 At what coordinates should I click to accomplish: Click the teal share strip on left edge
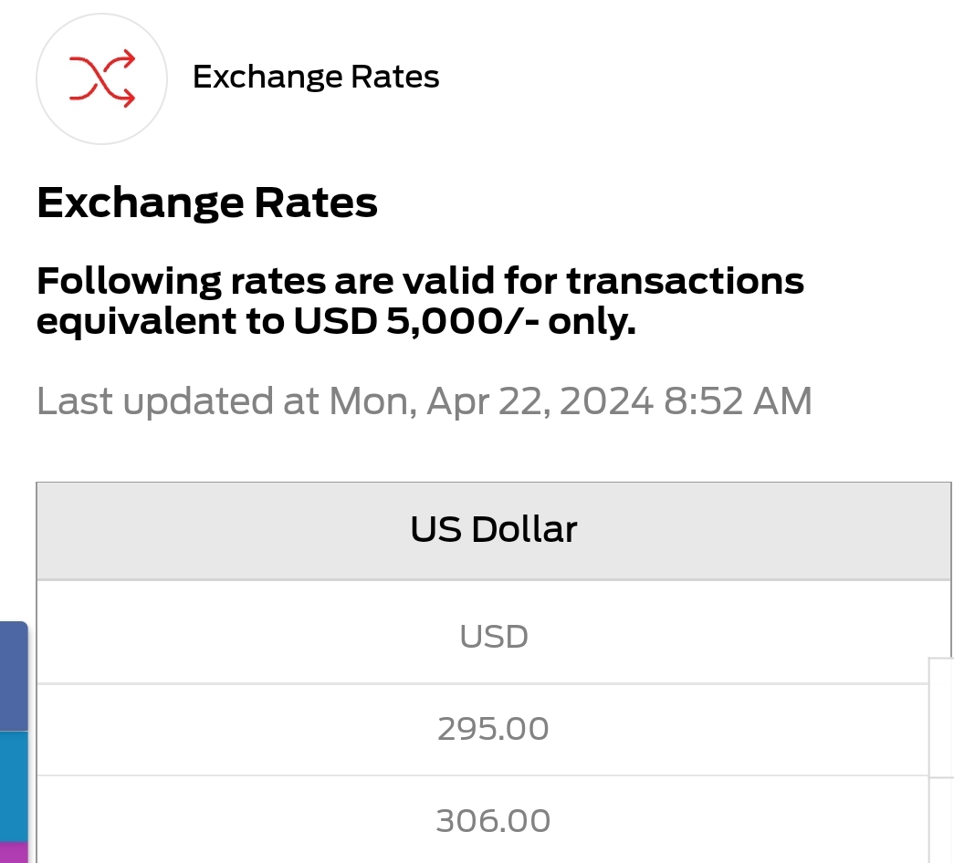14,786
